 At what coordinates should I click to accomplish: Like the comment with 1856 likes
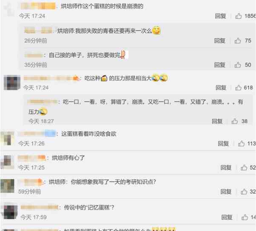tap(239, 16)
